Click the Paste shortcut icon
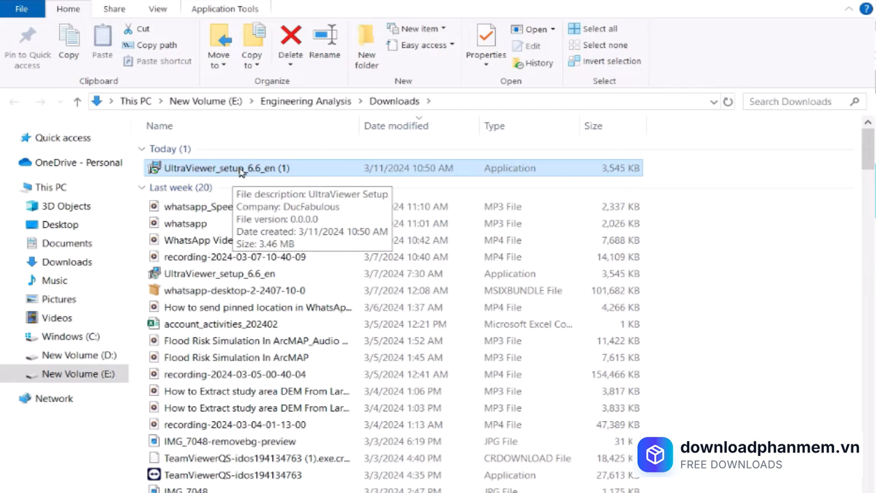Image resolution: width=876 pixels, height=493 pixels. coord(129,61)
